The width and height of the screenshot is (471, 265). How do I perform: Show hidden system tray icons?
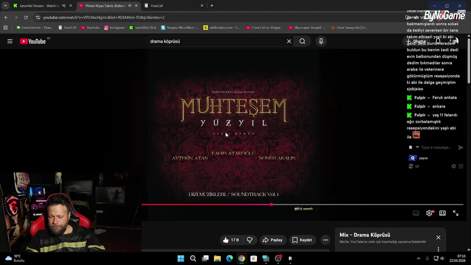click(418, 258)
